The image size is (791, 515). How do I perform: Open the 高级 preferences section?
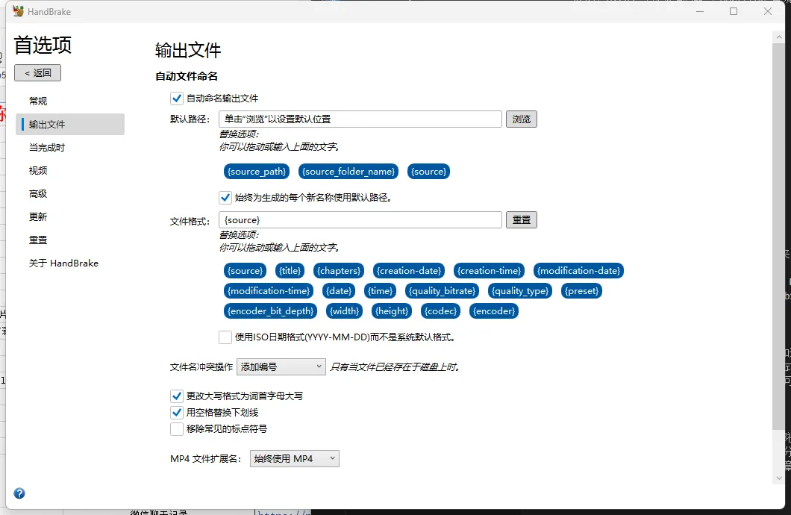(70, 194)
